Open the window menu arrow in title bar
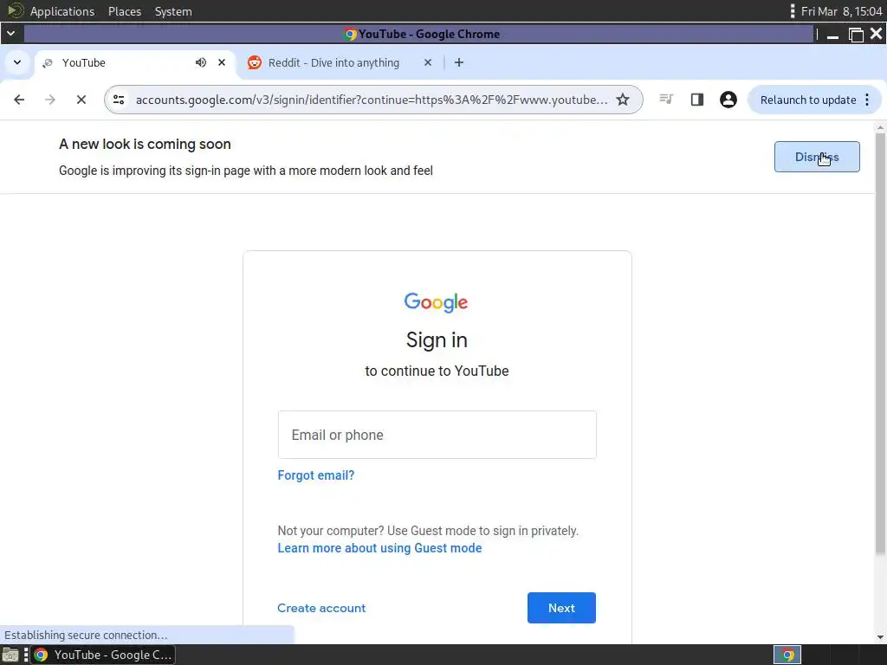 coord(10,34)
